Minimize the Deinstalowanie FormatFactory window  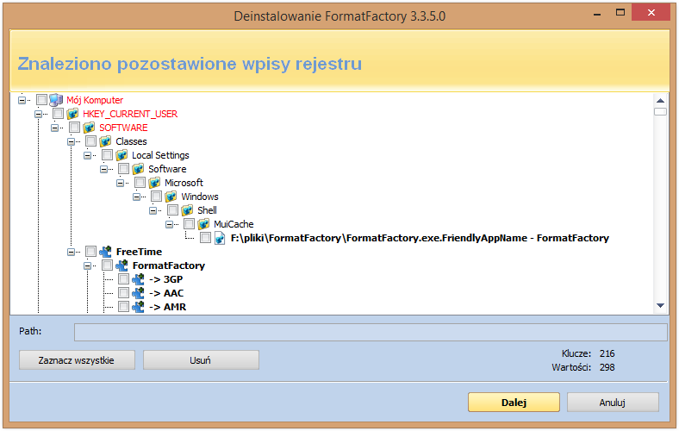598,14
